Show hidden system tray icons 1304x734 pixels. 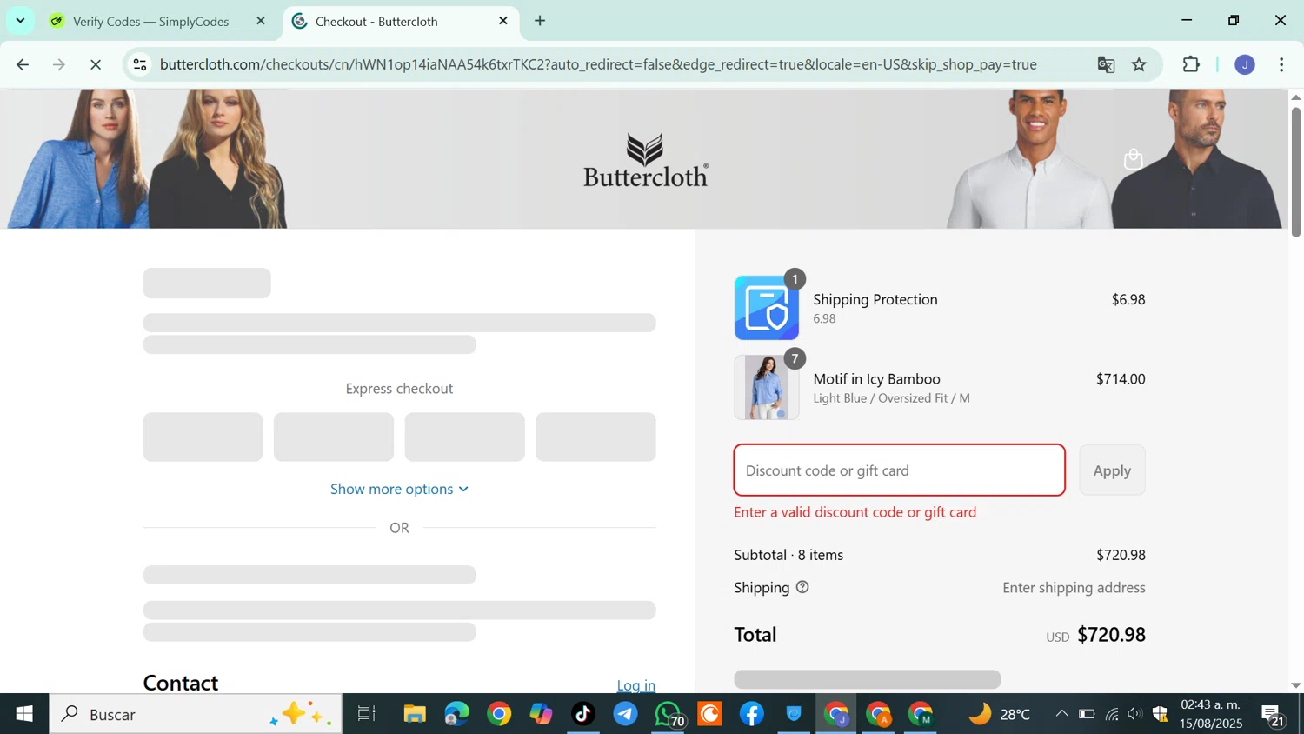(x=1061, y=714)
